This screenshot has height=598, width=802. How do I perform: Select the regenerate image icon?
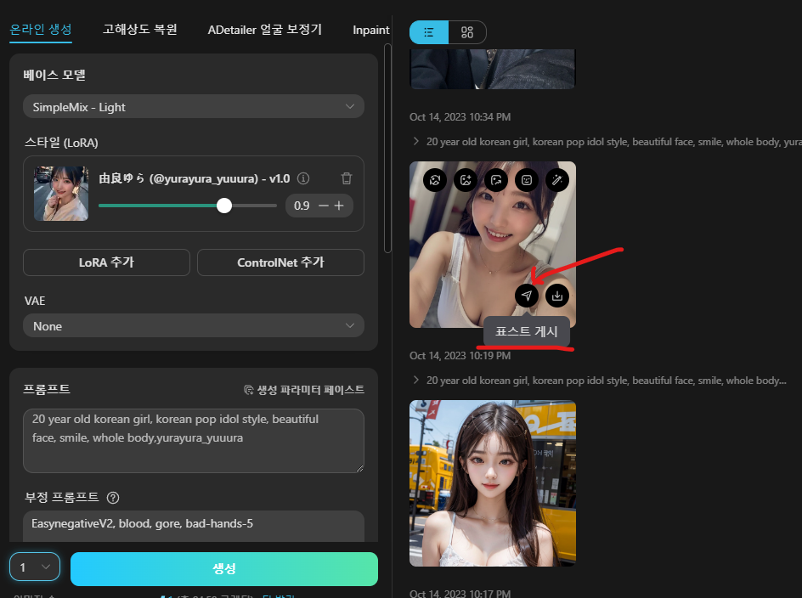(434, 180)
